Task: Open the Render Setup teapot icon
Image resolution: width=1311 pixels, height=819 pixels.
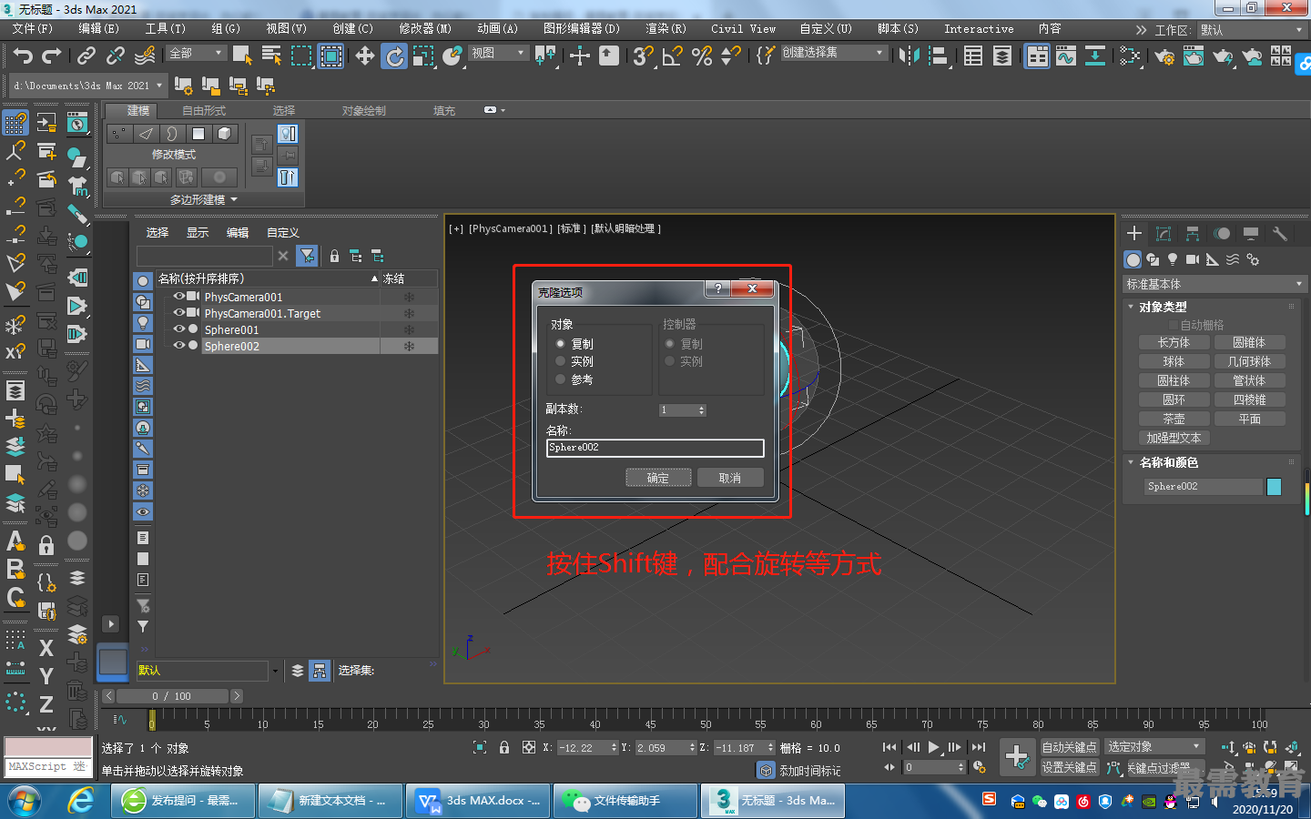Action: (x=1164, y=56)
